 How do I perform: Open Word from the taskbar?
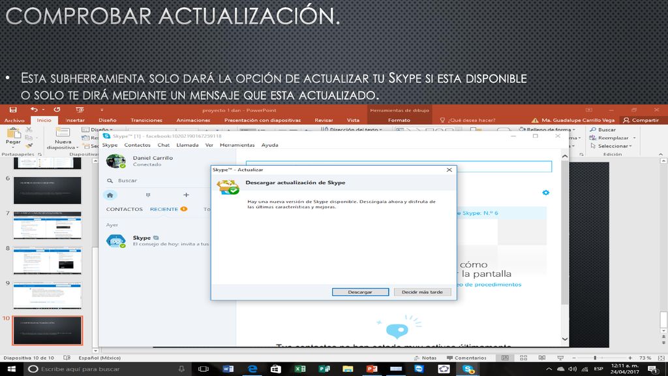point(228,369)
